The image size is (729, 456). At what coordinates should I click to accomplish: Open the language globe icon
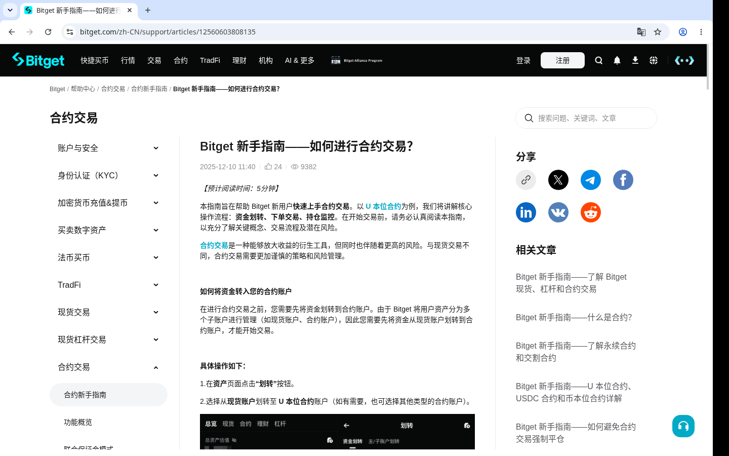(x=654, y=60)
